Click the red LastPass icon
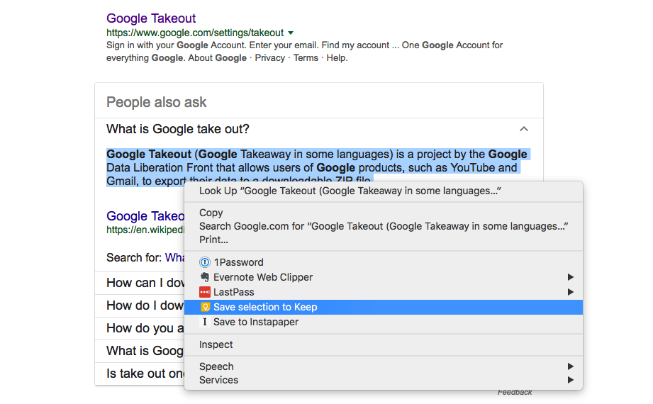This screenshot has height=404, width=653. tap(205, 292)
